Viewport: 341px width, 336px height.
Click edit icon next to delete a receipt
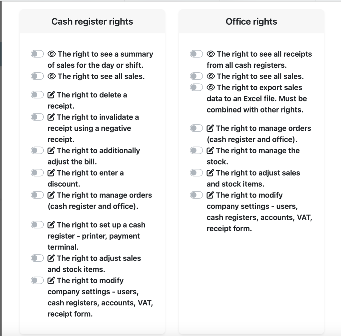click(x=51, y=95)
